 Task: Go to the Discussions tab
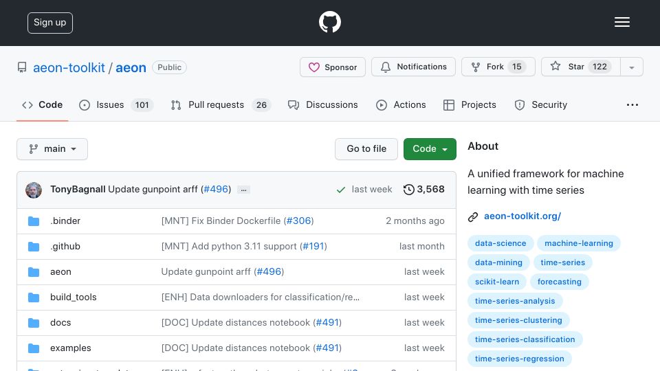[x=323, y=104]
